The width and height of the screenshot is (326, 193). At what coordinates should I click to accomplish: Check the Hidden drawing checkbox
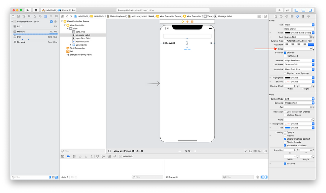(x=285, y=136)
